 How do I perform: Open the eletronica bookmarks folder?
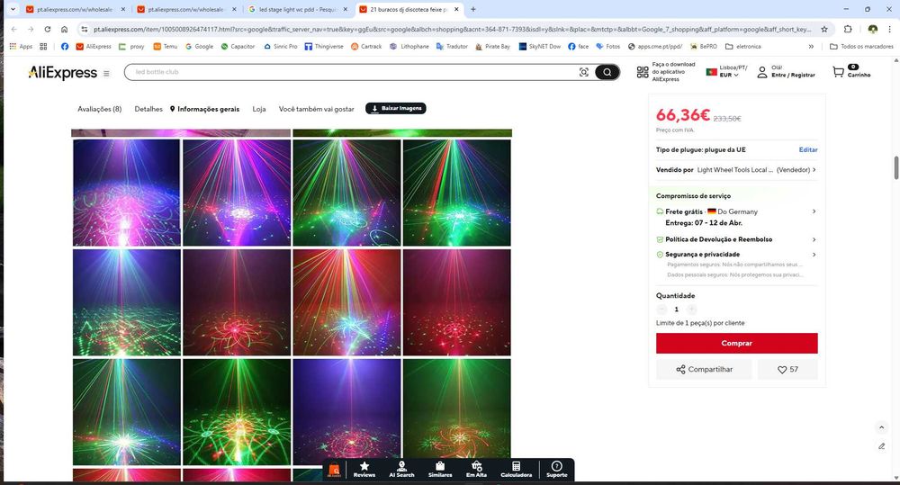pyautogui.click(x=743, y=47)
